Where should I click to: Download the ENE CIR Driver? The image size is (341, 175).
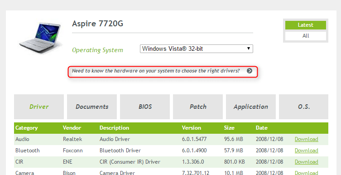(x=307, y=162)
